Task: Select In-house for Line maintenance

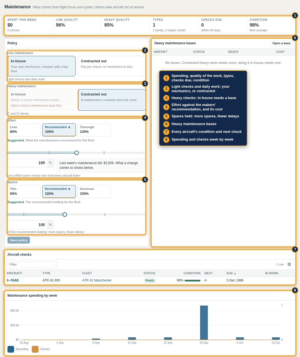Action: (42, 66)
